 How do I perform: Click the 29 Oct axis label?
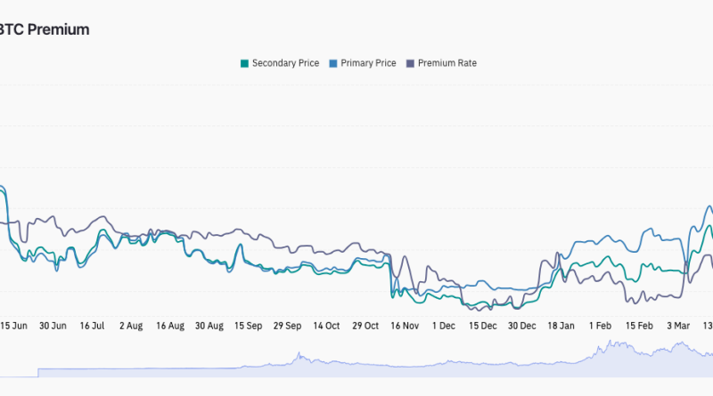pos(365,326)
